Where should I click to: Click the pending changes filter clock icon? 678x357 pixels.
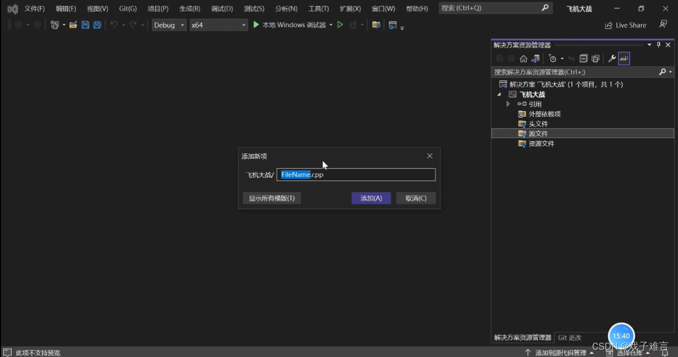pyautogui.click(x=553, y=59)
